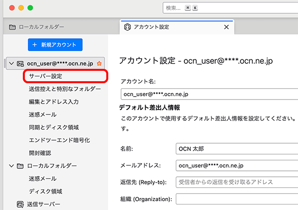Click the search box in title bar
Viewport: 298px width, 210px height.
(x=228, y=8)
